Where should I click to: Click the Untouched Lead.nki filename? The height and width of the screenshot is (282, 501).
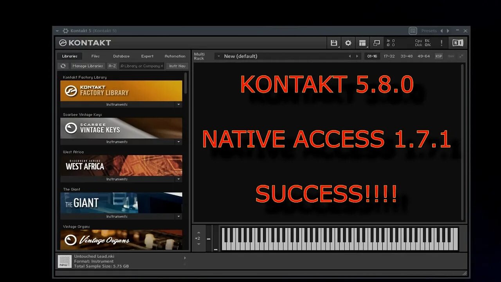tap(94, 256)
